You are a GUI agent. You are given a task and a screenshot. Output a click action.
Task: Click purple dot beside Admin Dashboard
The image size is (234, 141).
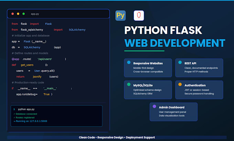pos(155,106)
